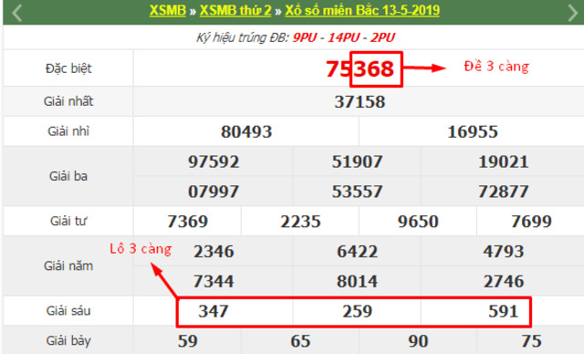The height and width of the screenshot is (354, 584).
Task: Select Giải ba number 51907
Action: [x=357, y=161]
